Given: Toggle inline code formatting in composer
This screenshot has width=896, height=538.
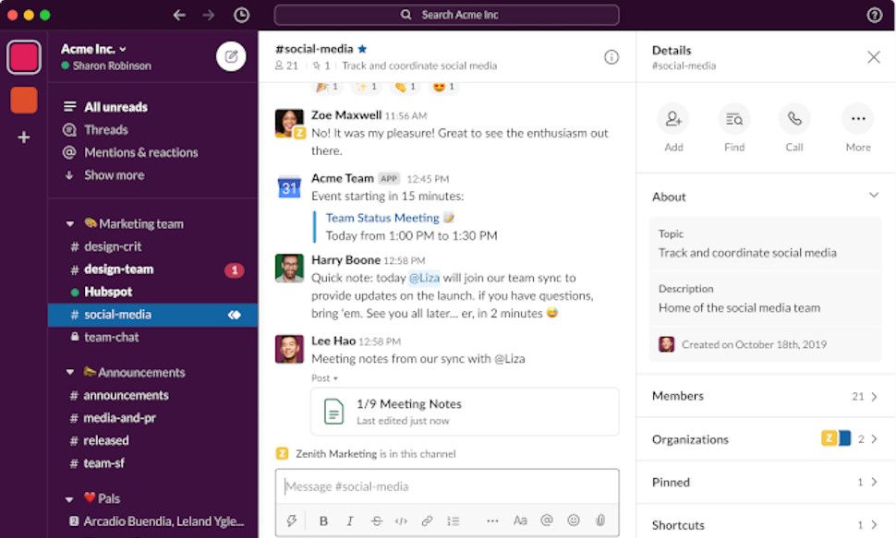Looking at the screenshot, I should (401, 520).
